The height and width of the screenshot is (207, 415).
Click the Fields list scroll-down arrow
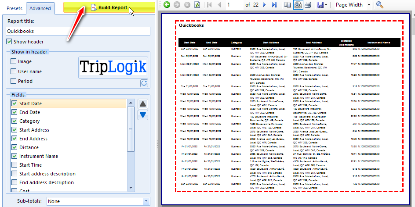131,187
